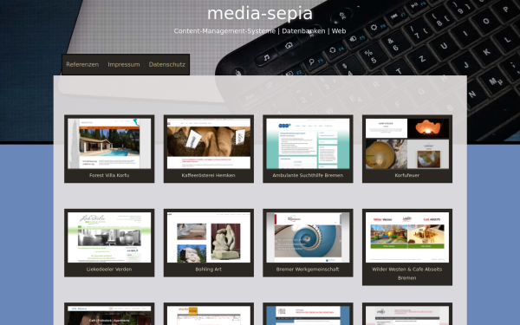Viewport: 520px width, 325px height.
Task: Open the Bohling Art sculpture preview
Action: tap(209, 237)
